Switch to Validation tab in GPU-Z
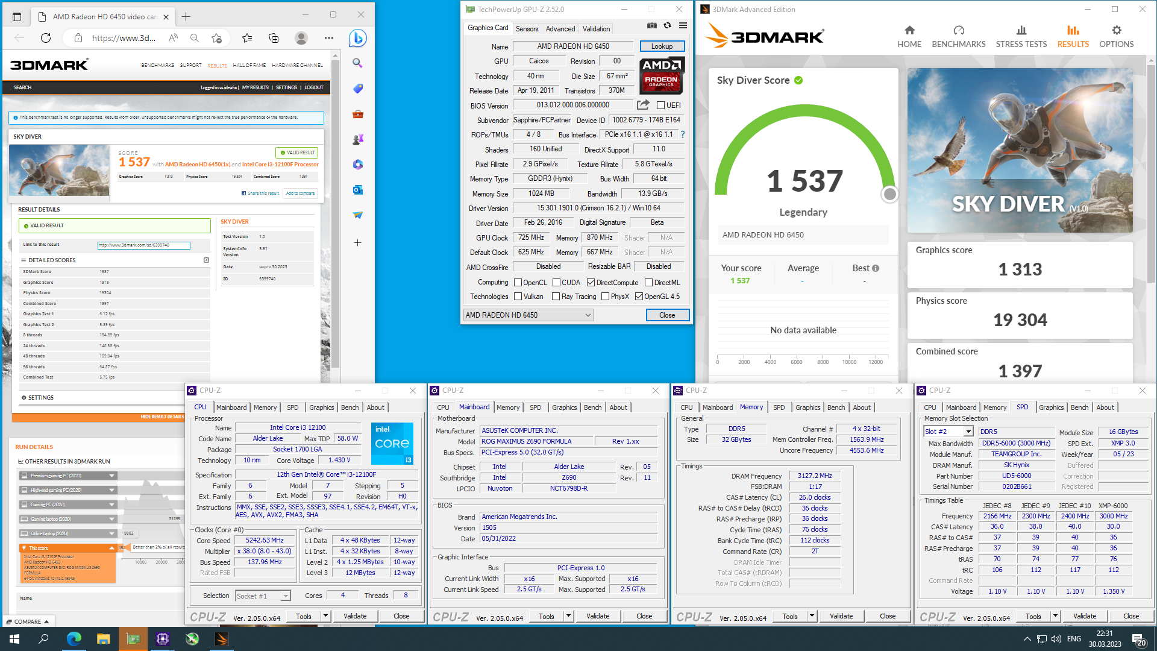Screen dimensions: 1157x651 (596, 29)
